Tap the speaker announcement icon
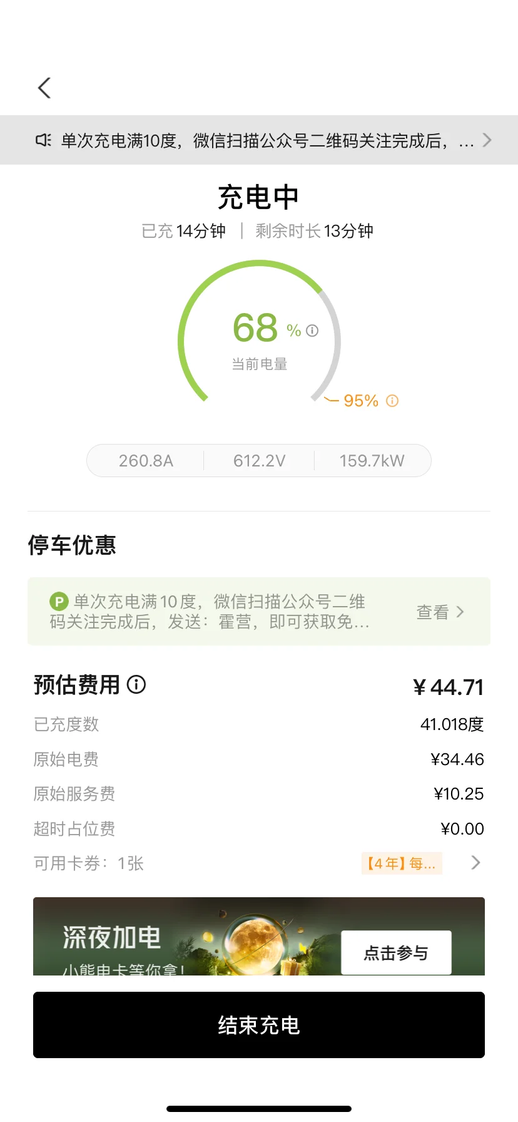 43,140
